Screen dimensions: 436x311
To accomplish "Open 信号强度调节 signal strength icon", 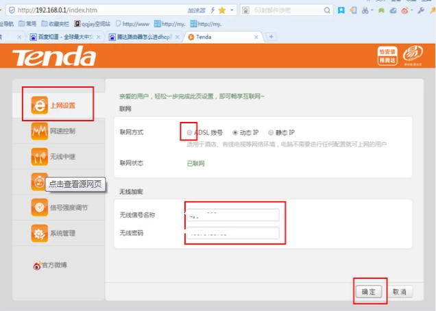I will (x=39, y=207).
